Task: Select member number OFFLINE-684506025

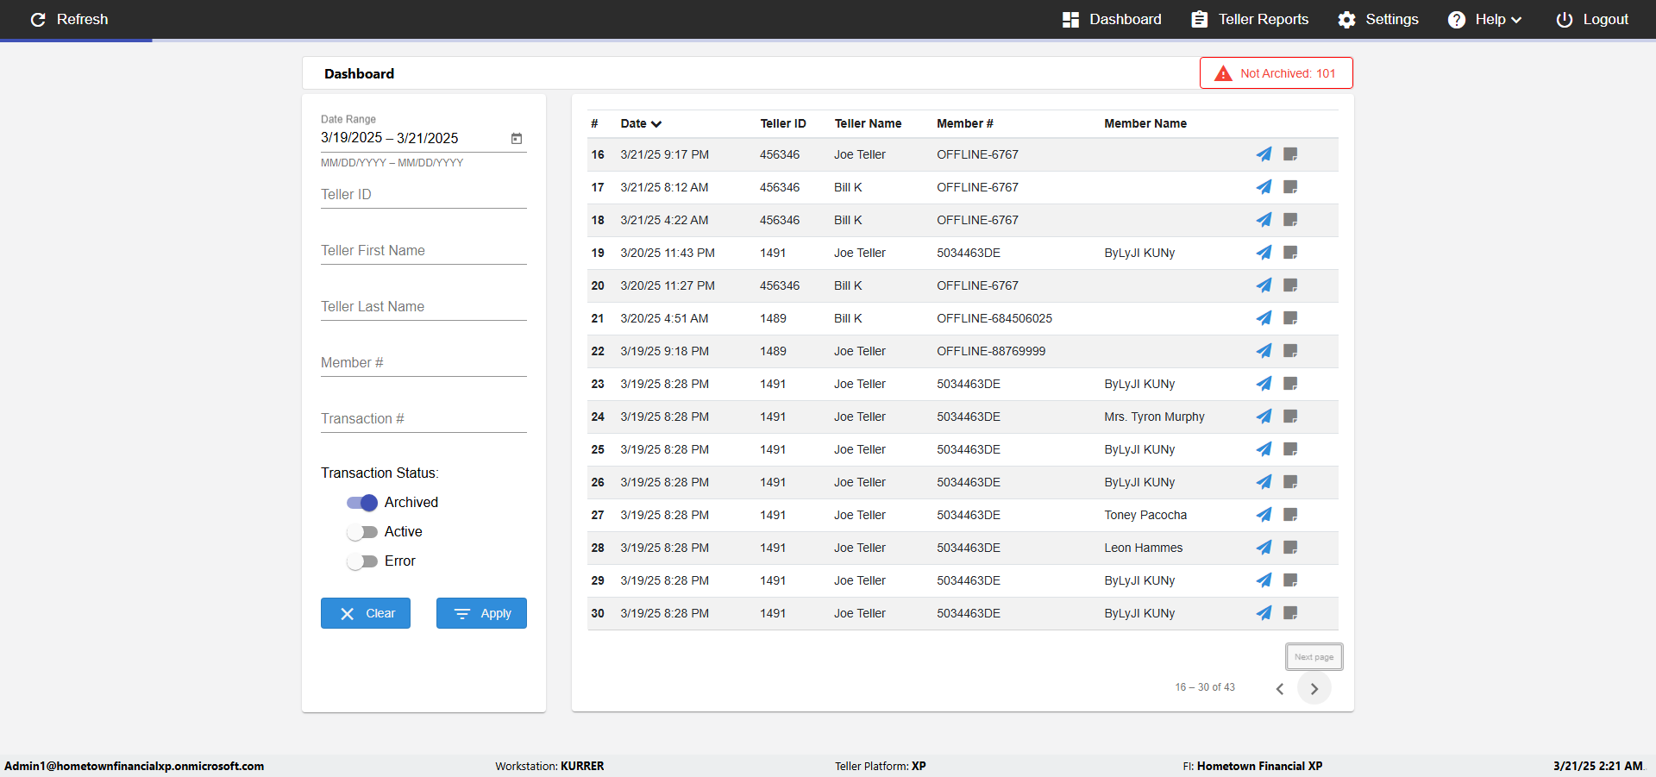Action: coord(994,318)
